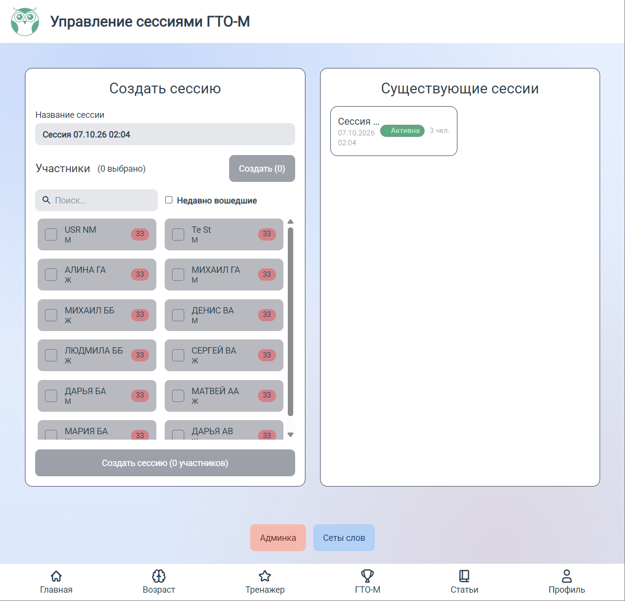The image size is (625, 601).
Task: Open the Сеты слов button
Action: (x=344, y=538)
